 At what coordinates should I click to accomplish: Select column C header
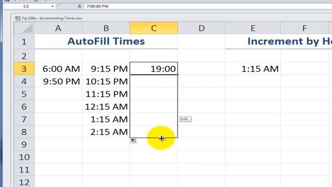coord(154,28)
